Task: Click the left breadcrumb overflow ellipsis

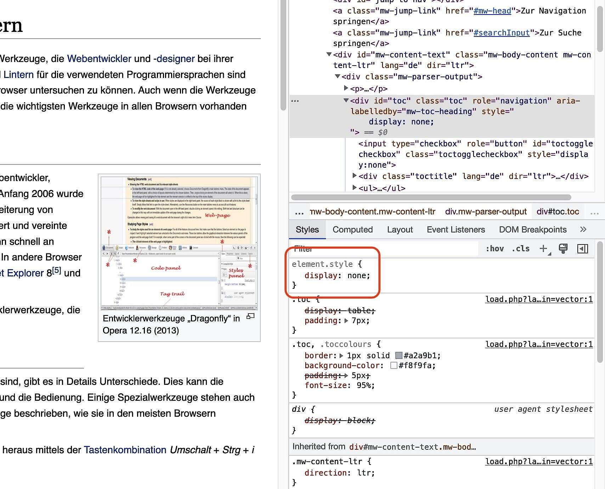Action: [299, 212]
